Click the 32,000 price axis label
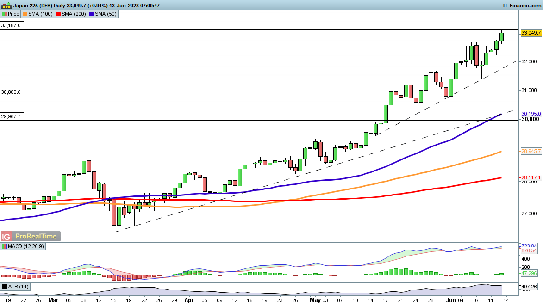543x305 pixels. point(529,61)
